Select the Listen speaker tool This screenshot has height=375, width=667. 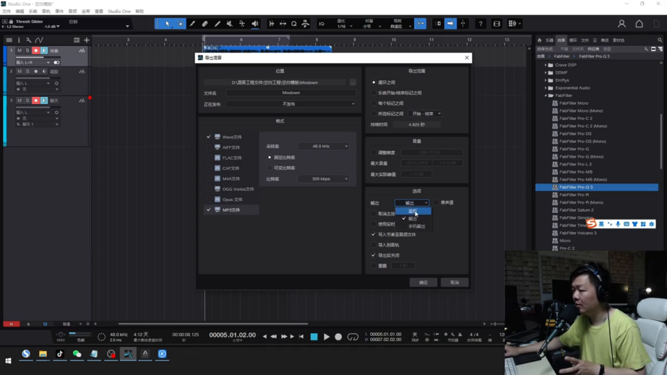255,24
